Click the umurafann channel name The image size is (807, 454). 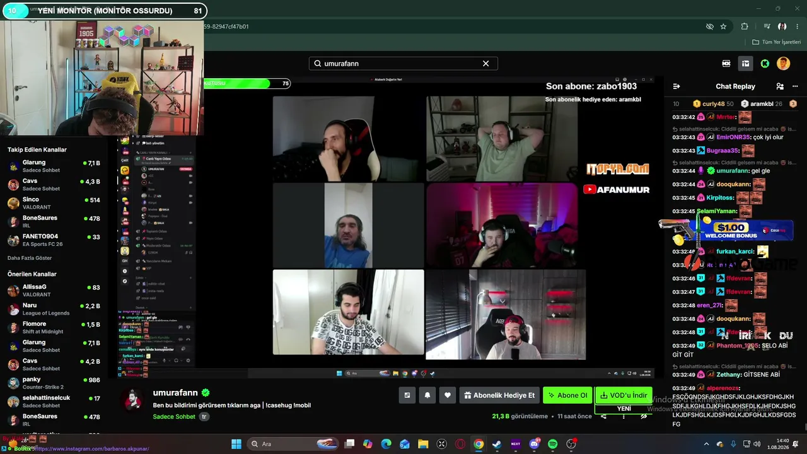(x=175, y=393)
